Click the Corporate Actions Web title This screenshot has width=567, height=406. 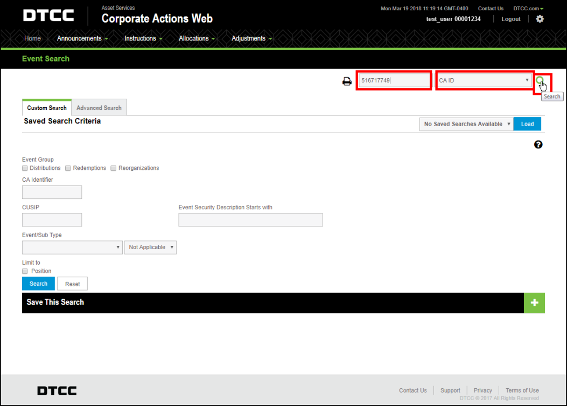pos(157,18)
